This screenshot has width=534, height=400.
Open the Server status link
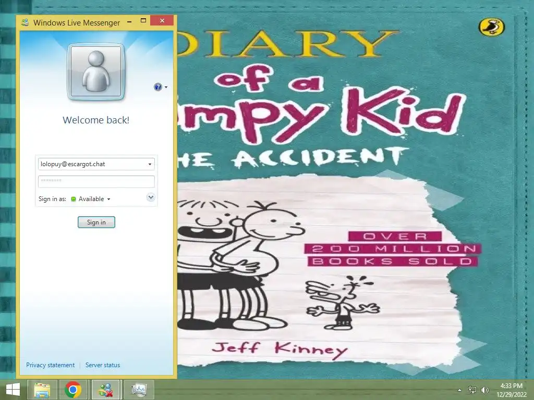coord(103,365)
